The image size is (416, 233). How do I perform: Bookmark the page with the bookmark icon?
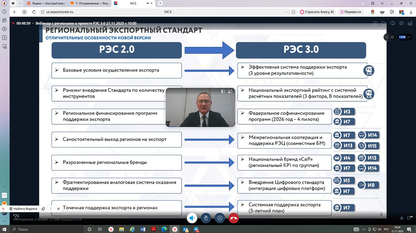(293, 12)
